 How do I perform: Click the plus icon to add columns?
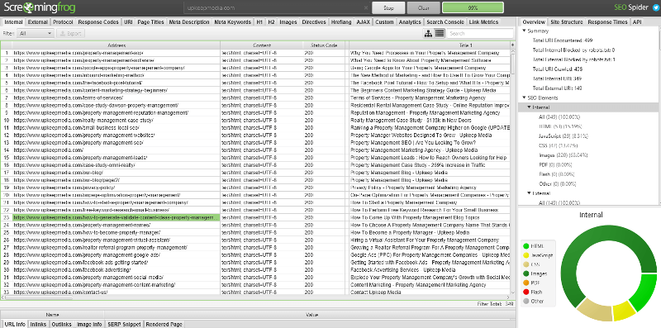pyautogui.click(x=512, y=45)
